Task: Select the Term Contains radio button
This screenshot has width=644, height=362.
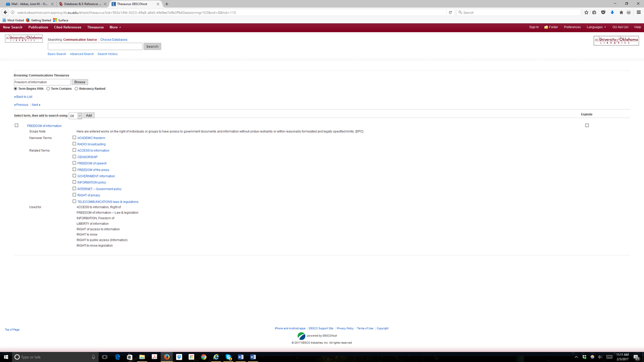Action: [x=48, y=89]
